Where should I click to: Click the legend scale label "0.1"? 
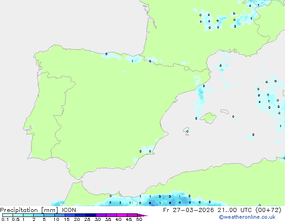(x=5, y=219)
